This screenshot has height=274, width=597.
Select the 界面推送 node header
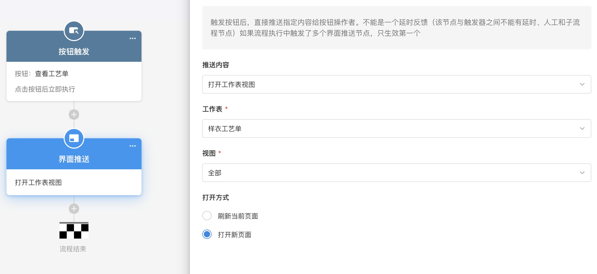pyautogui.click(x=74, y=159)
